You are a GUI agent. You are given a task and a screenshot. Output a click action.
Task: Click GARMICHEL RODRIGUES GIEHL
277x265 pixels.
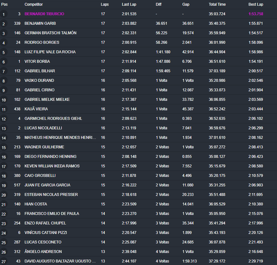pyautogui.click(x=53, y=119)
